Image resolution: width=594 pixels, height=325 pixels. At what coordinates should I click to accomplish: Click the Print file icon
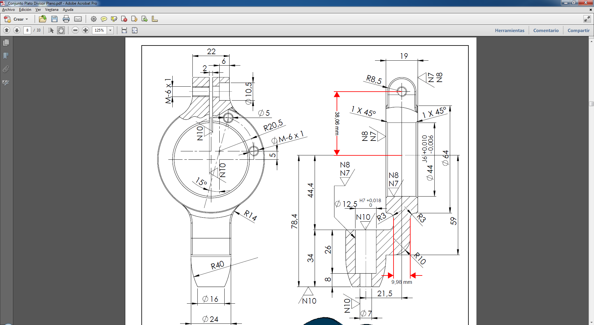pos(66,19)
